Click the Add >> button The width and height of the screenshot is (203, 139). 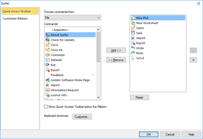116,50
